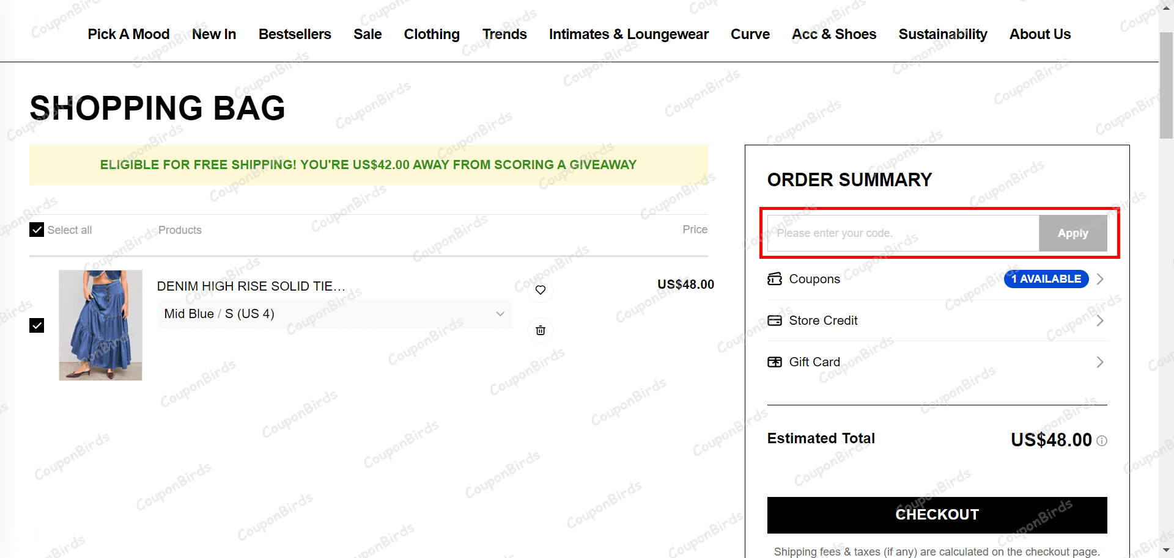Delete the skirt using trash icon
The image size is (1174, 558).
point(541,330)
